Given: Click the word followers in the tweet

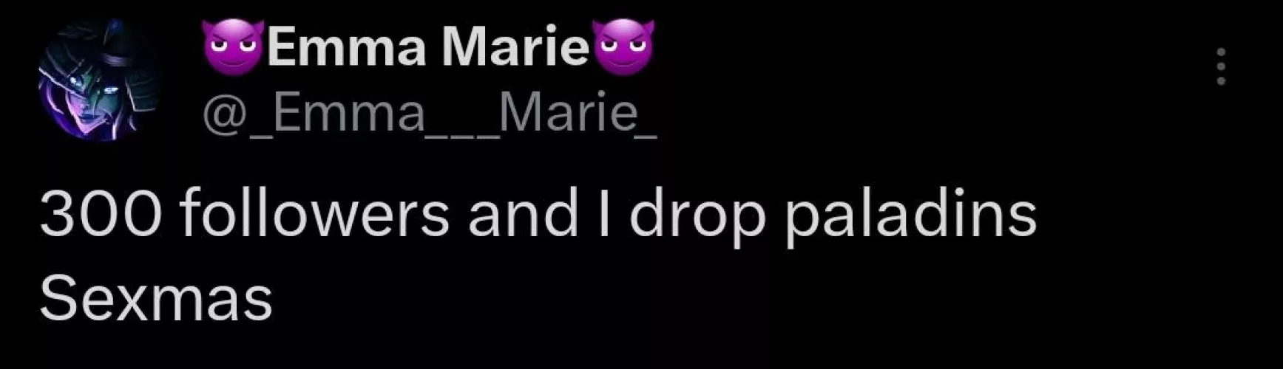Looking at the screenshot, I should [x=314, y=214].
